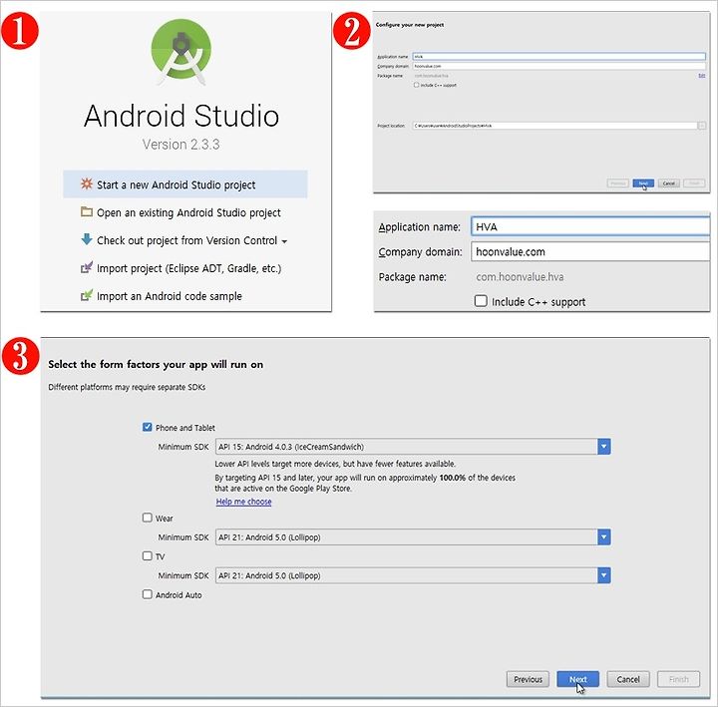Enable the Wear checkbox
Screen dimensions: 718x707
coord(147,518)
